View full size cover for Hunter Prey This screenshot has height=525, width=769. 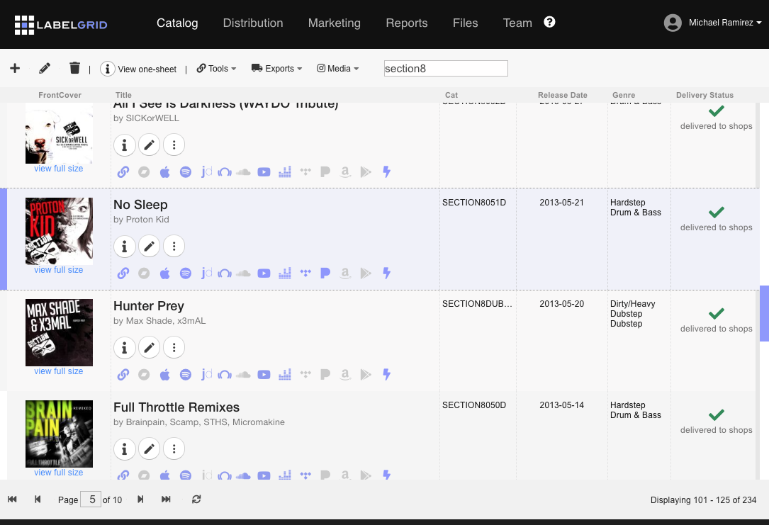pyautogui.click(x=59, y=371)
